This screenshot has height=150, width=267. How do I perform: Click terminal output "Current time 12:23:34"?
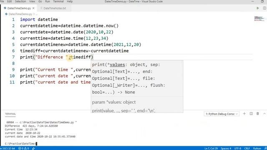[21, 130]
